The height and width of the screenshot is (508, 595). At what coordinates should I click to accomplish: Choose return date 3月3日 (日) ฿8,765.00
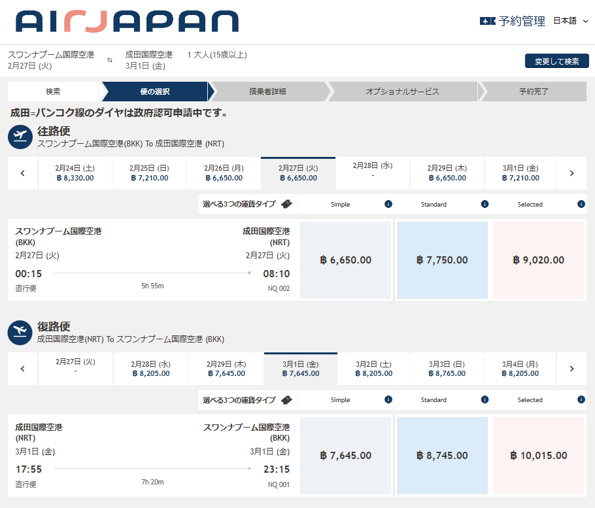pos(447,369)
